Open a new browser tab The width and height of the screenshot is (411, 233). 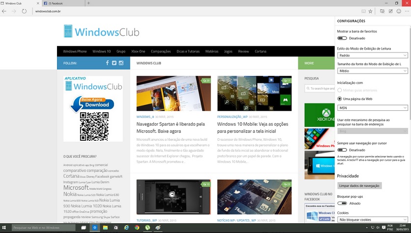88,3
